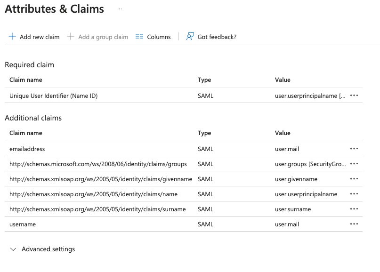Screen dimensions: 380x272
Task: Open the identity/claims/surname claim
Action: tap(97, 209)
